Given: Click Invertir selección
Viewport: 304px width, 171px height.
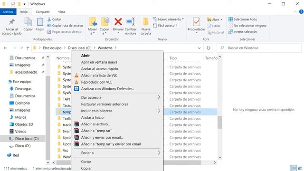Looking at the screenshot, I should pyautogui.click(x=243, y=32).
